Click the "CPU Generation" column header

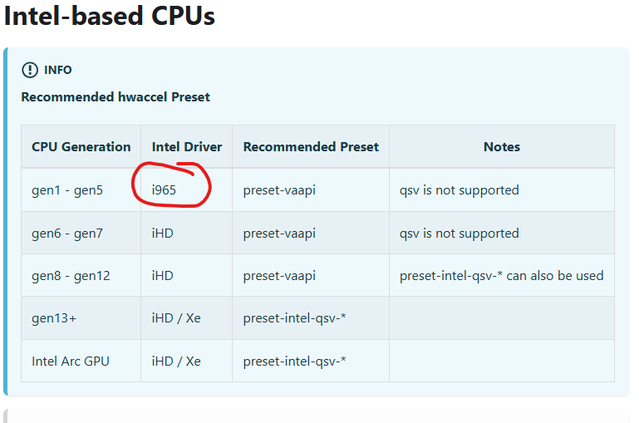pyautogui.click(x=81, y=147)
